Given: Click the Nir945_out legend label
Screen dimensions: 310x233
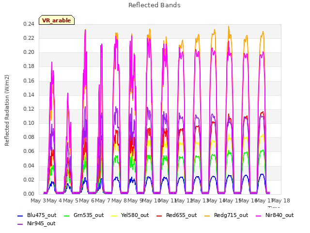Looking at the screenshot, I should pos(41,223).
